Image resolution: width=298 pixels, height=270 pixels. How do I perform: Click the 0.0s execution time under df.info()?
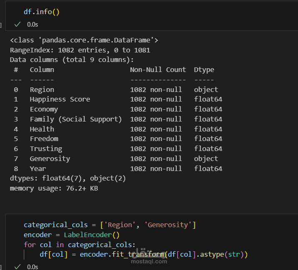(32, 24)
